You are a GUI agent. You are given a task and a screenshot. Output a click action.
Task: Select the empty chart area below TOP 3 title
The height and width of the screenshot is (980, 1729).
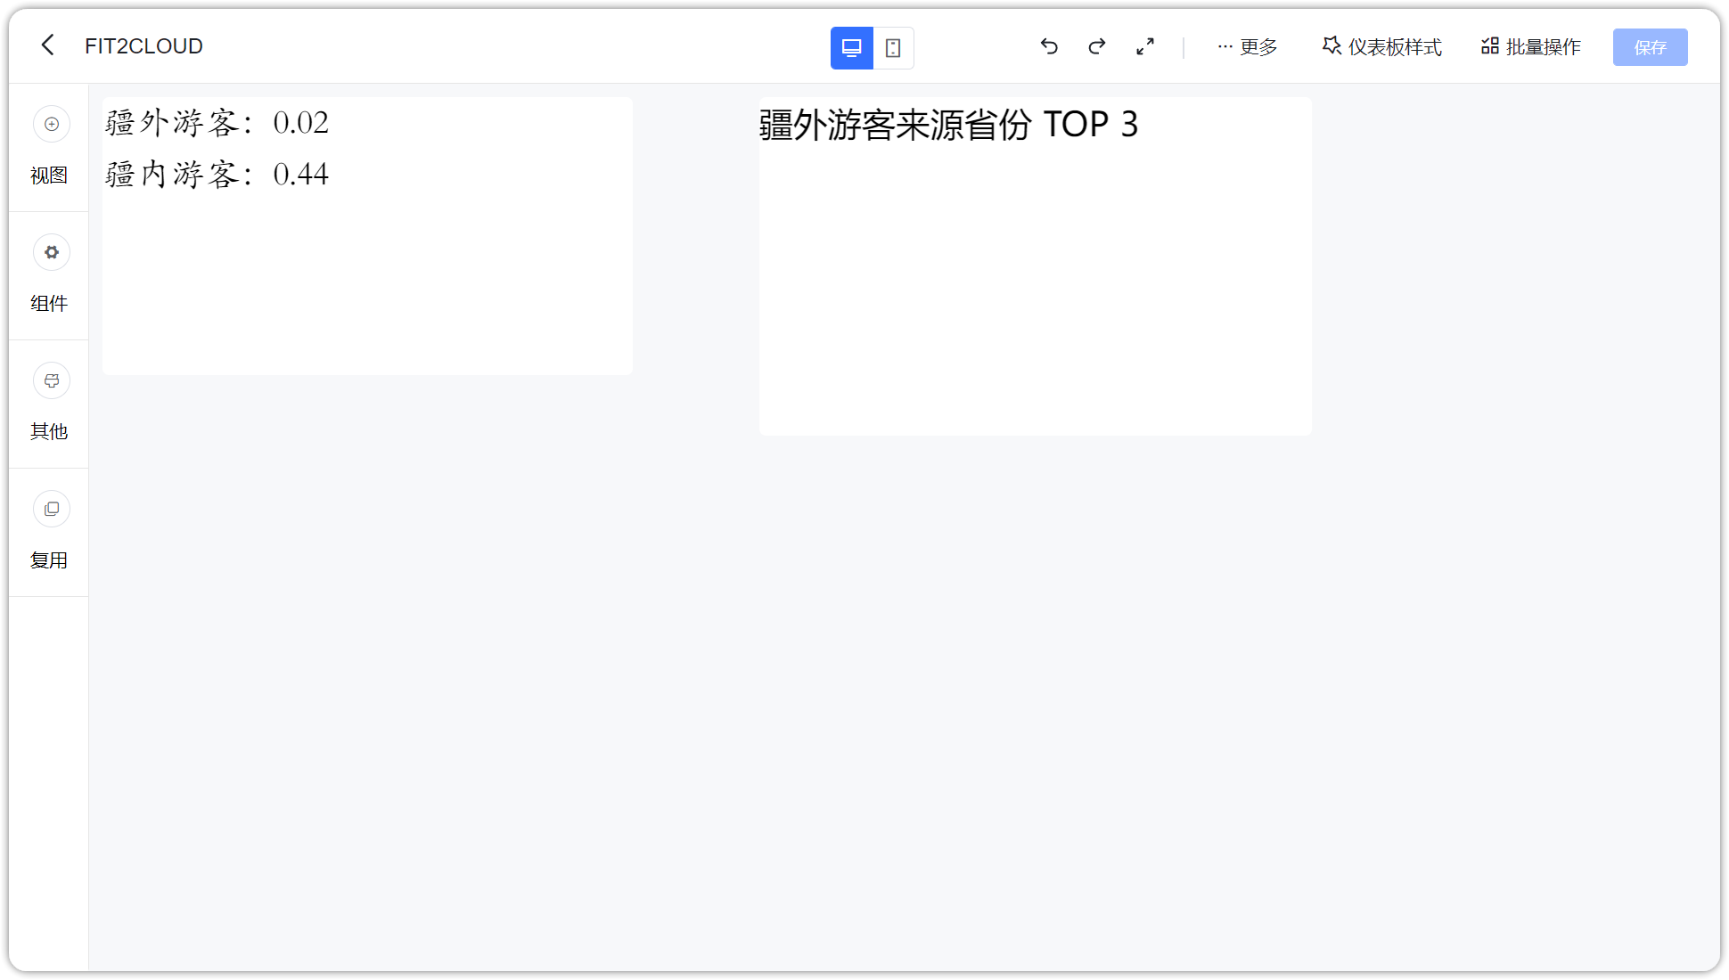(x=1035, y=292)
